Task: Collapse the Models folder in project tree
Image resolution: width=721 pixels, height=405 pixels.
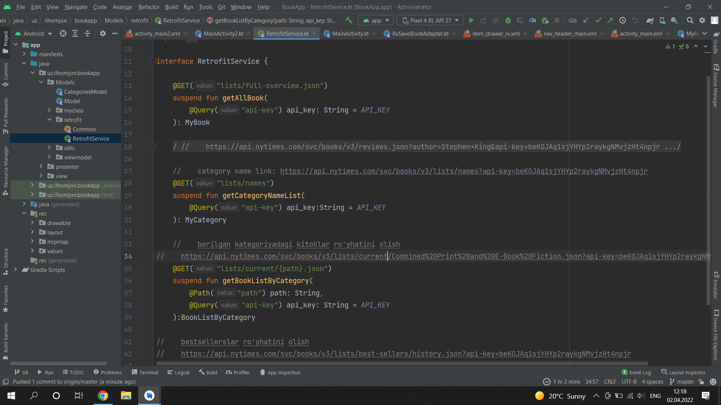Action: tap(41, 82)
